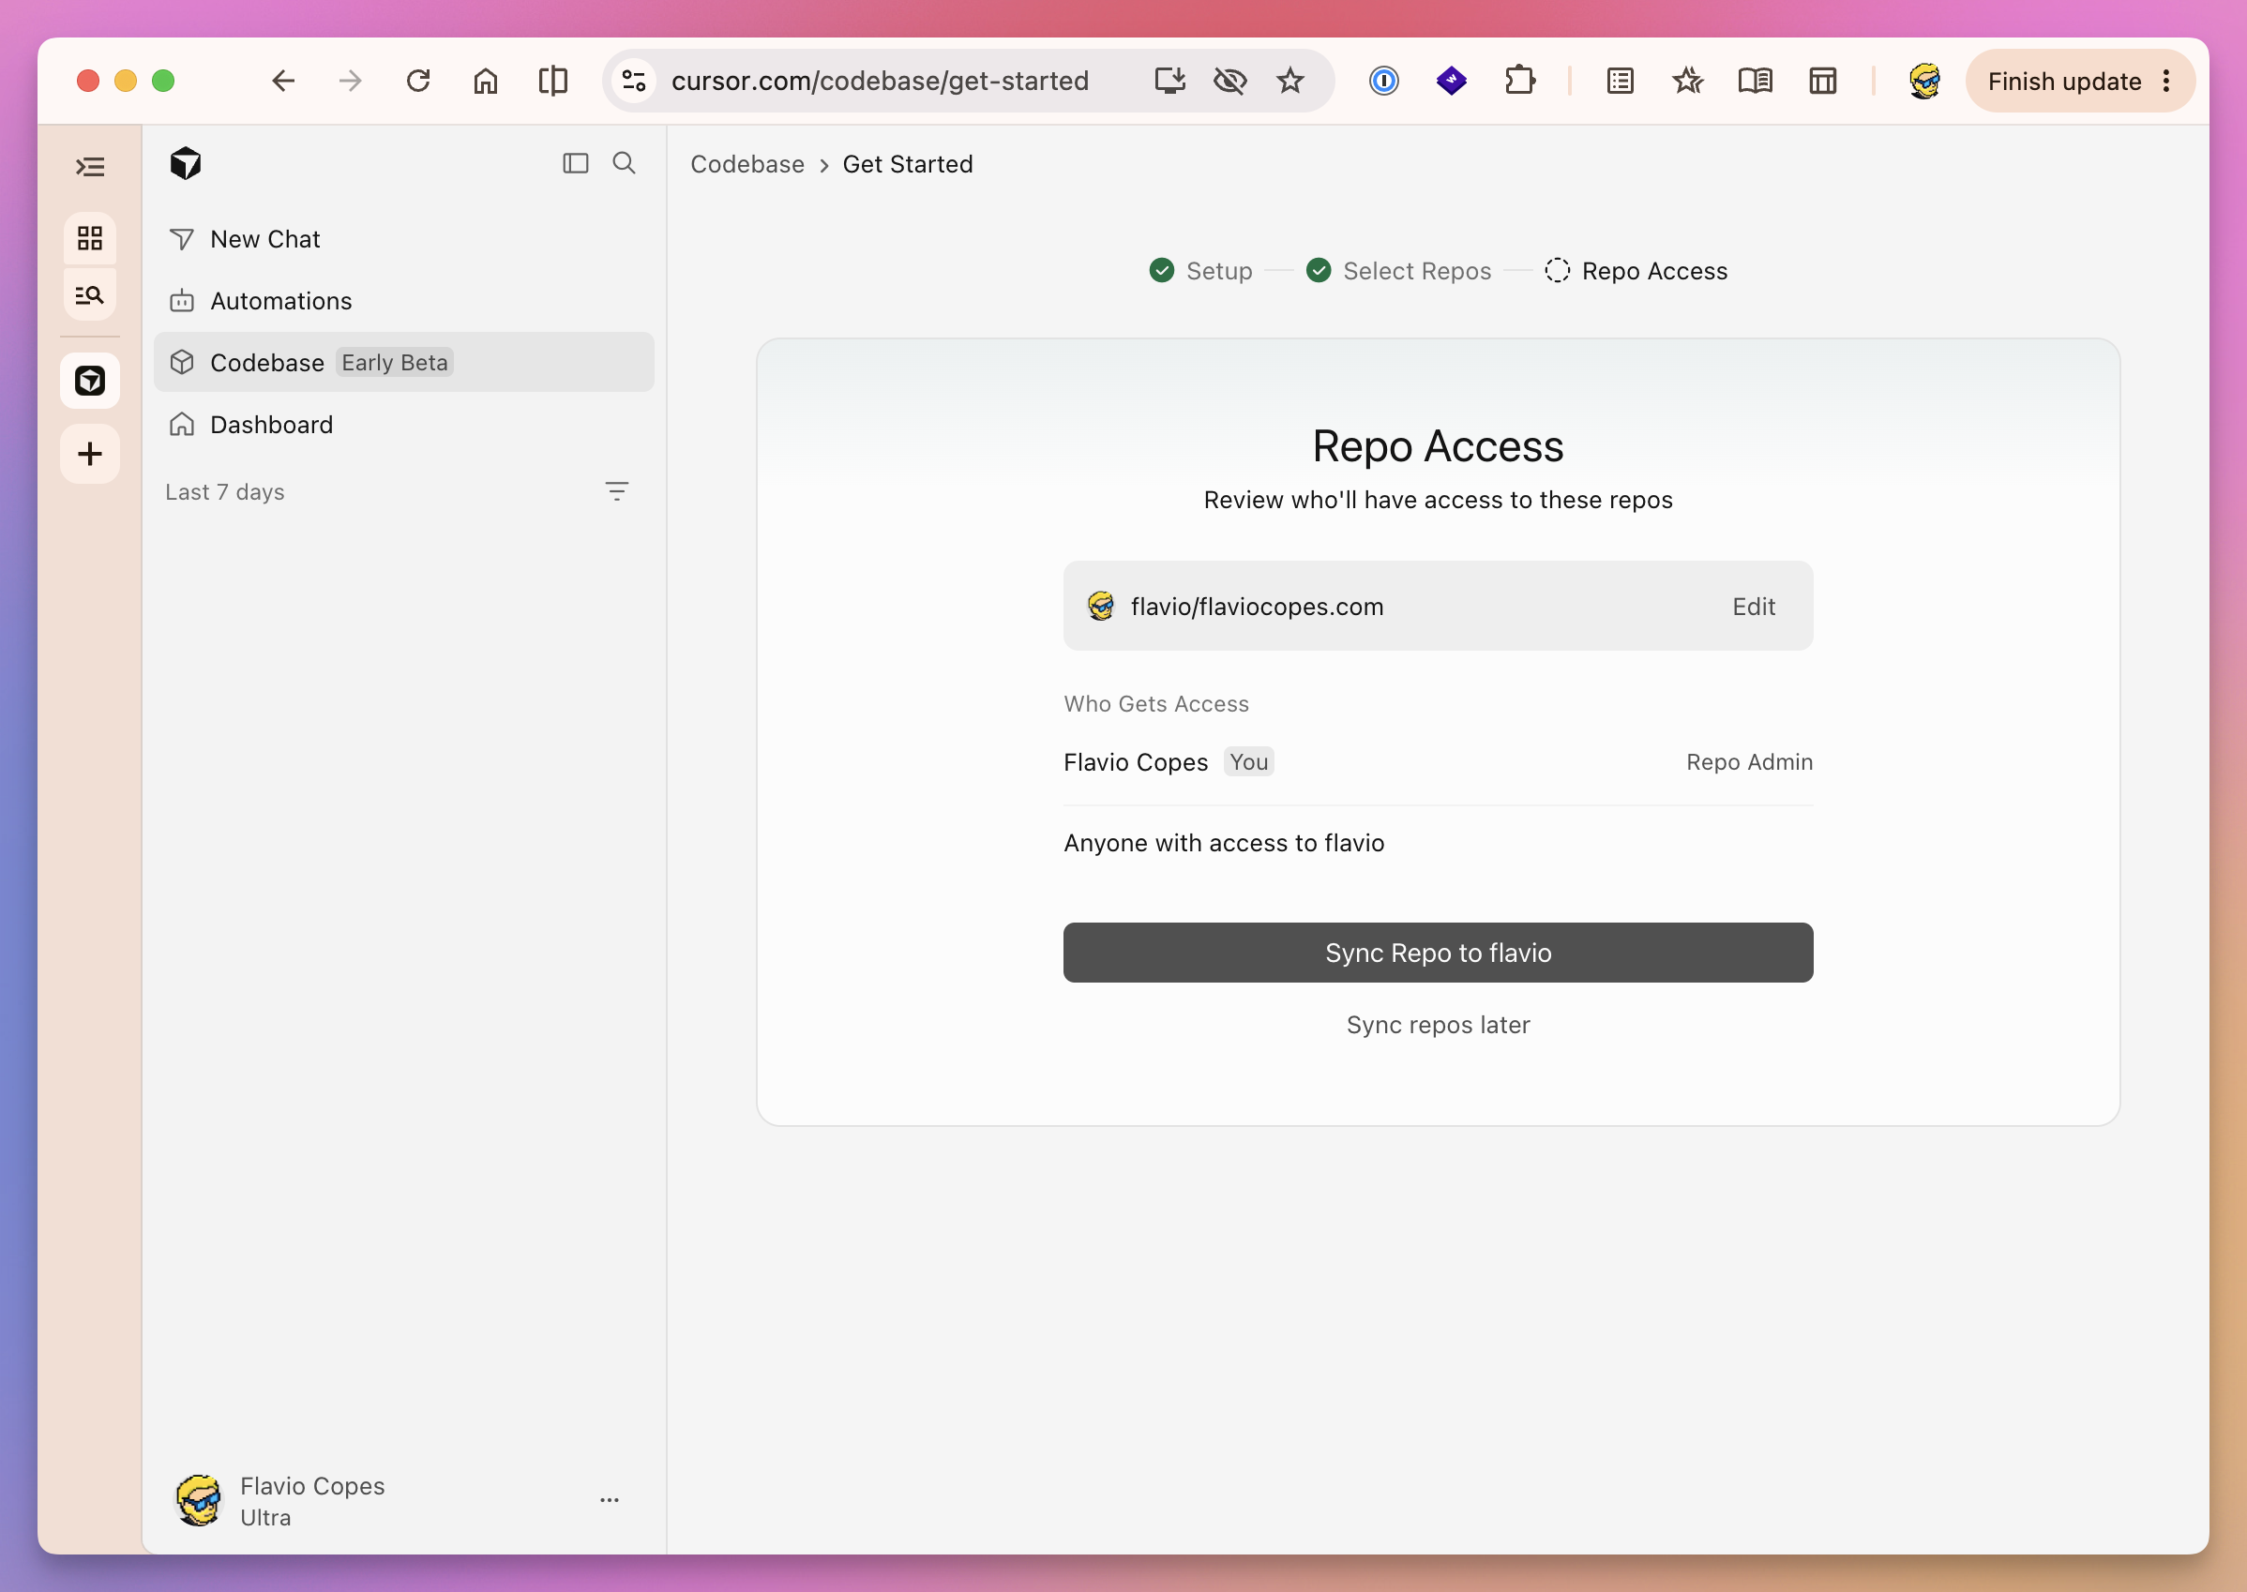Toggle the Cursor sidebar panel
2247x1592 pixels.
576,163
